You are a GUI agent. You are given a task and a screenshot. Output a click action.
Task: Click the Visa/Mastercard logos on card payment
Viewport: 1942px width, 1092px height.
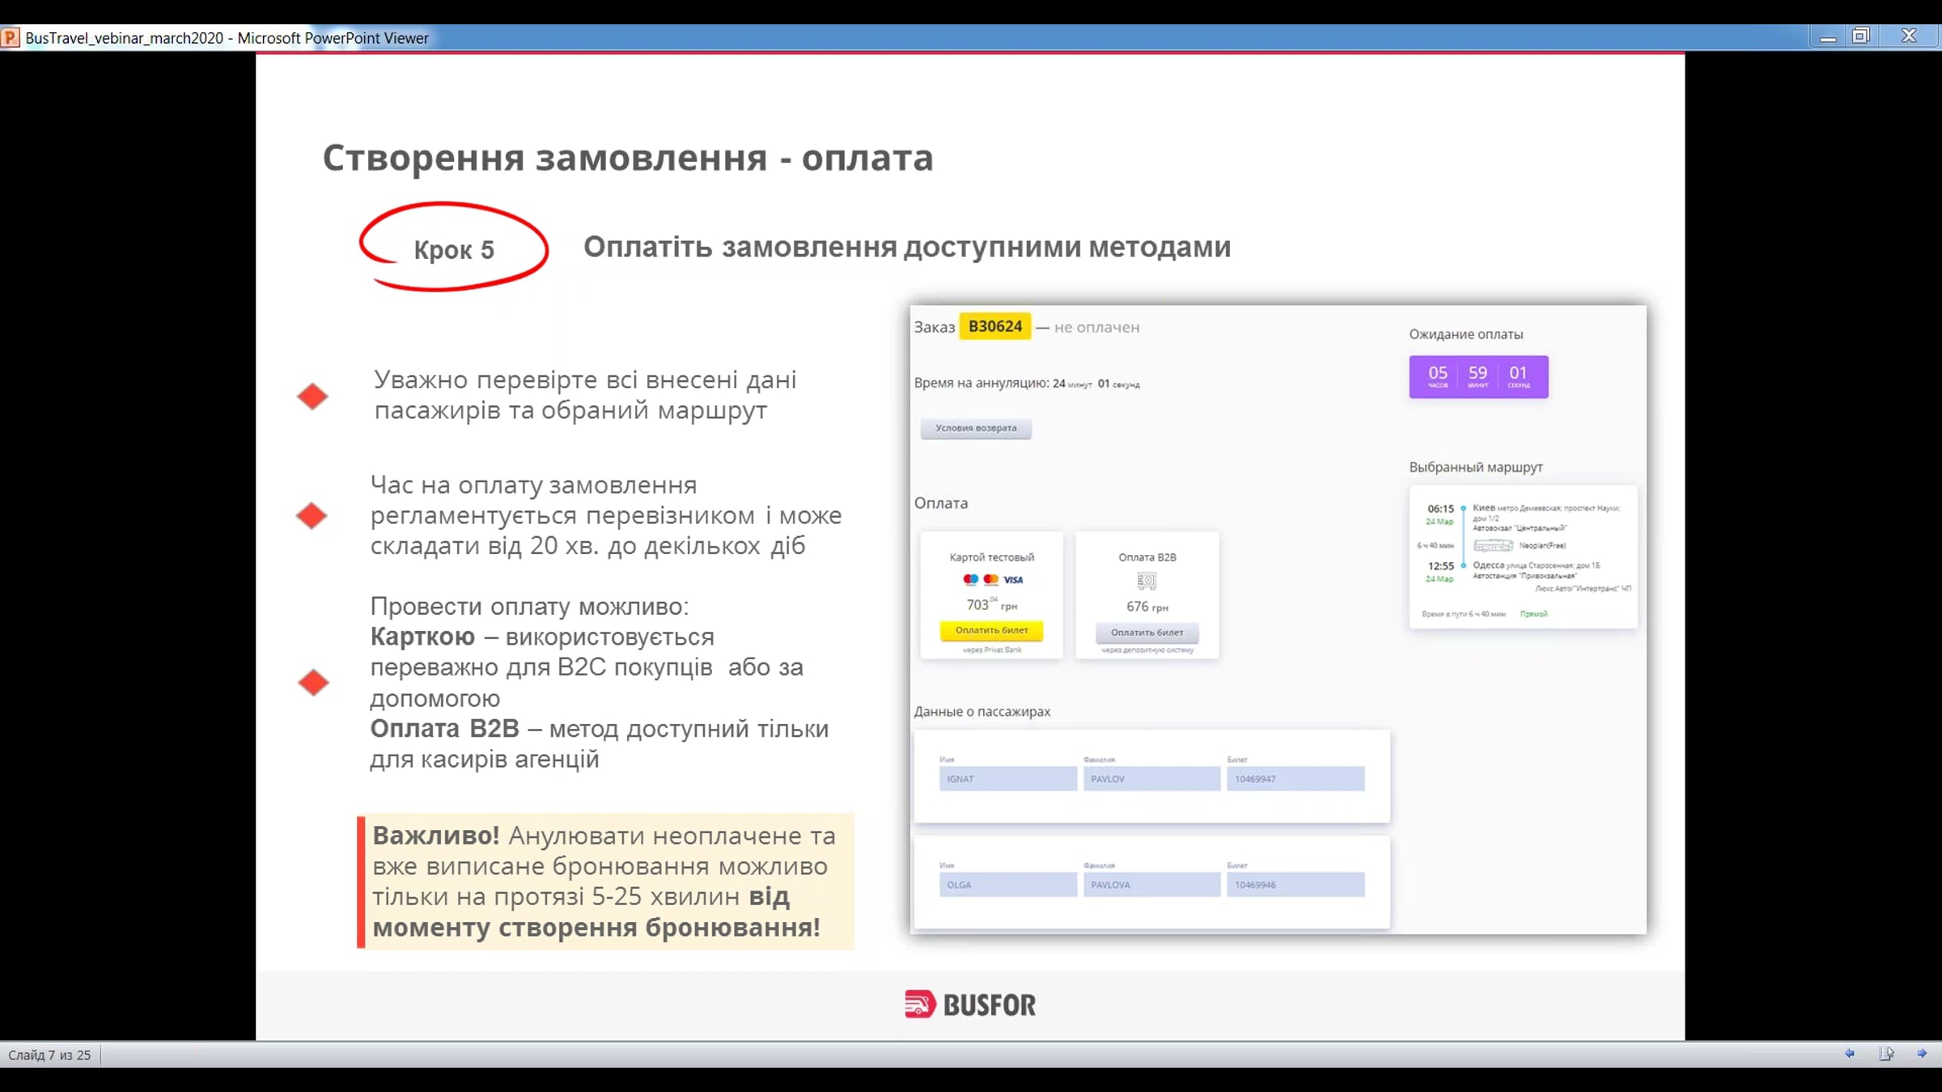pyautogui.click(x=992, y=579)
